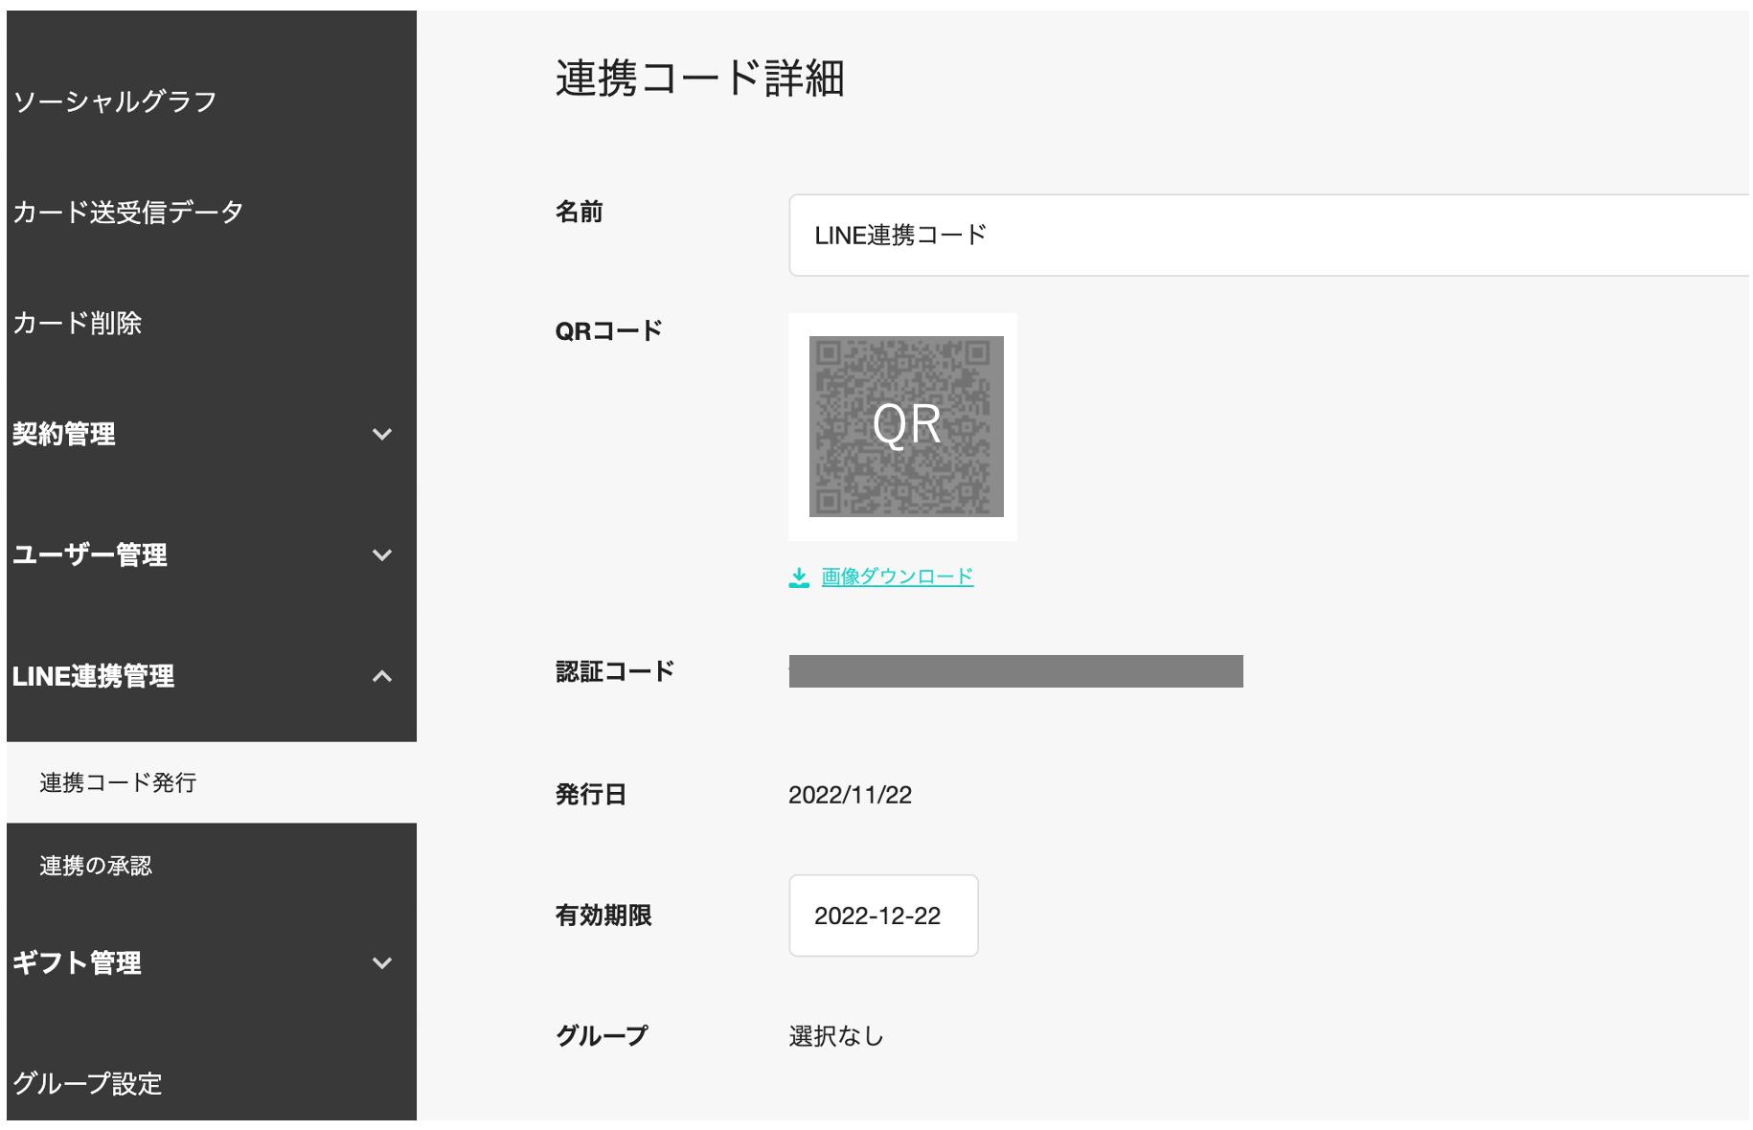Expand the ギフト管理 chevron
Viewport: 1753px width, 1130px height.
tap(382, 962)
